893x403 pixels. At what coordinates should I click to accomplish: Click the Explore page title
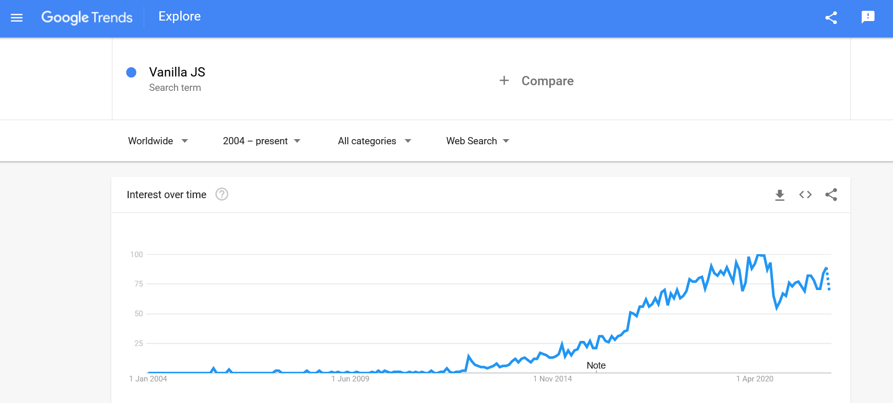coord(180,16)
